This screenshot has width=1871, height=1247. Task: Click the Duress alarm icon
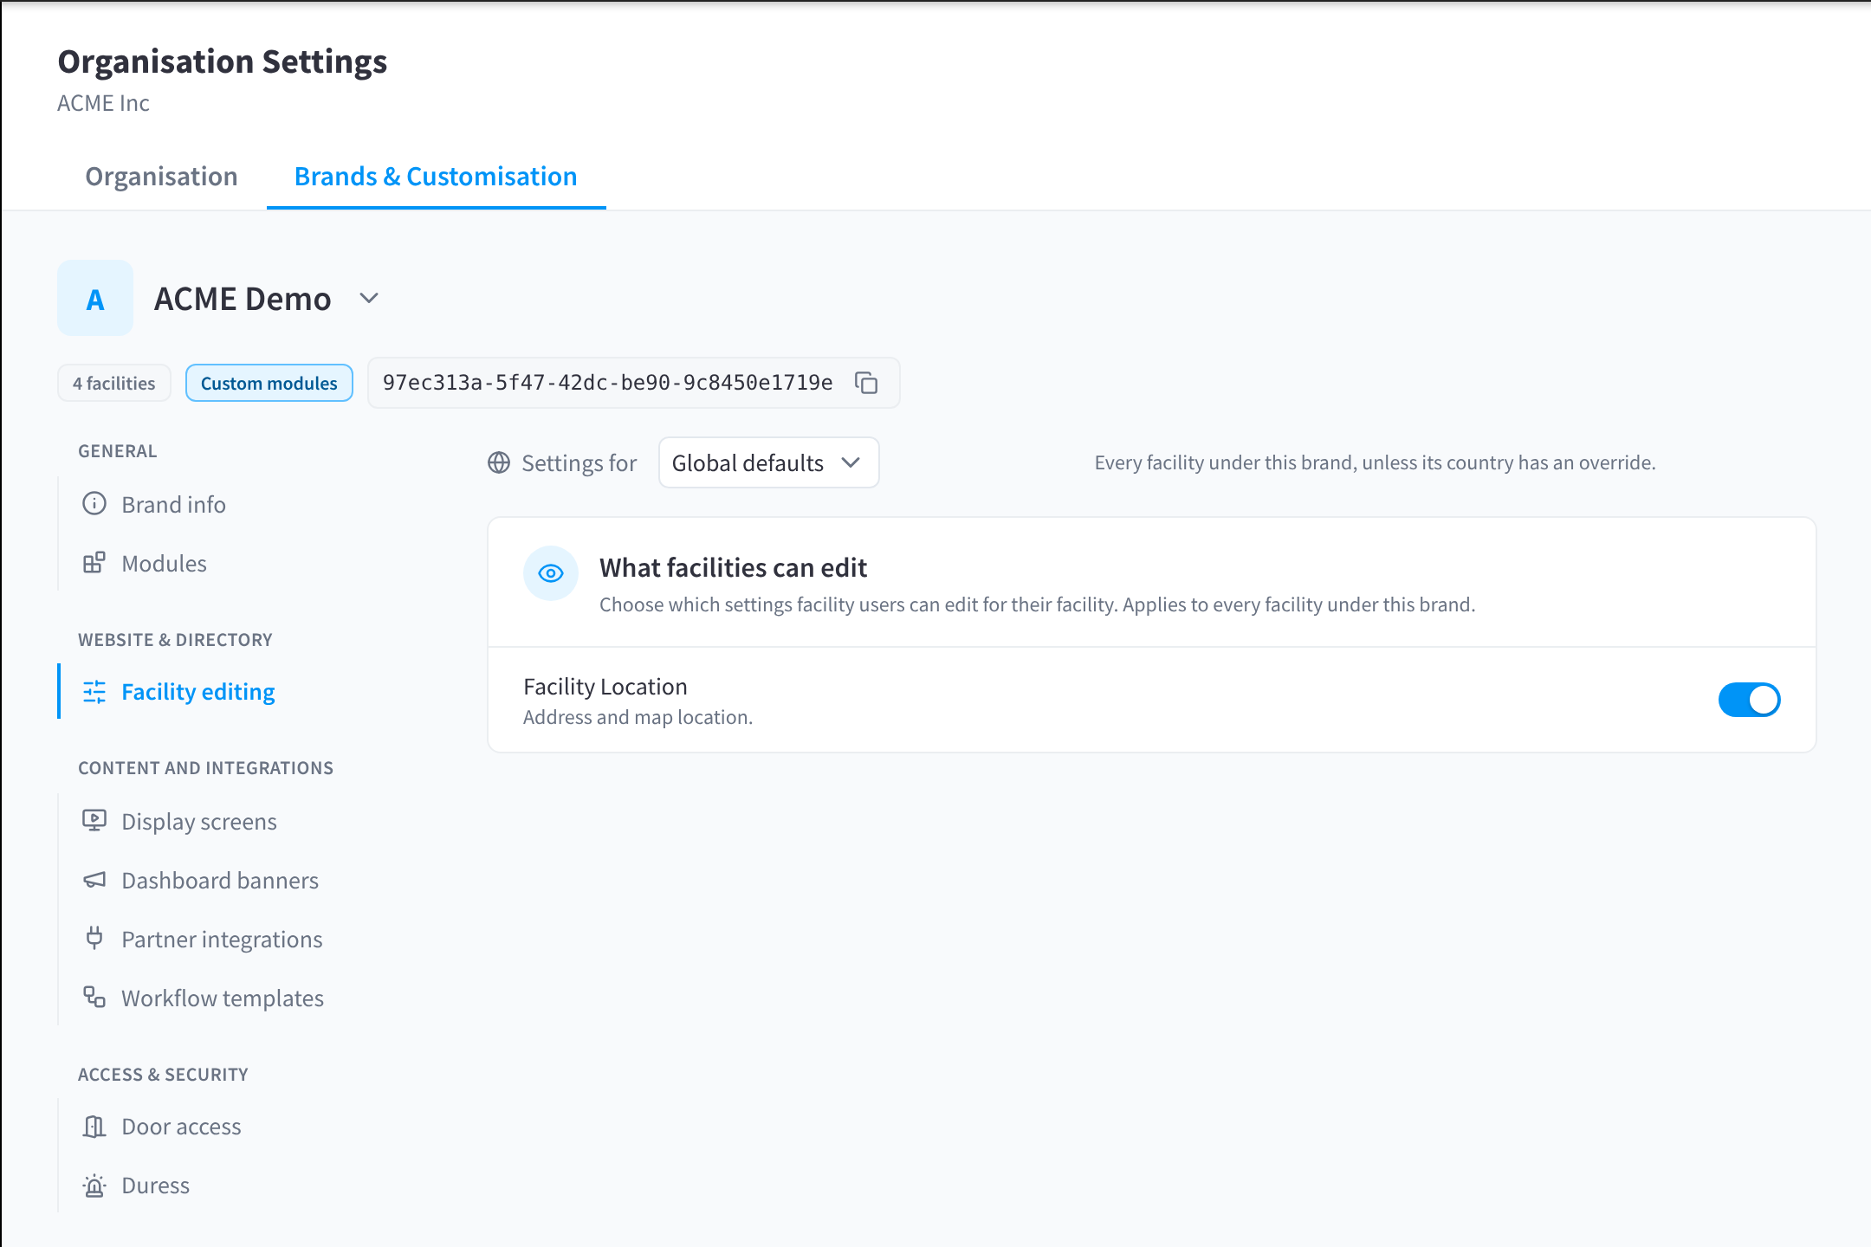(94, 1185)
